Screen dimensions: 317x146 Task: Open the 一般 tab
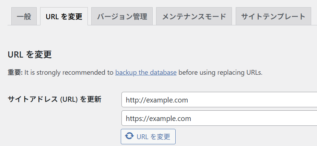pyautogui.click(x=24, y=16)
